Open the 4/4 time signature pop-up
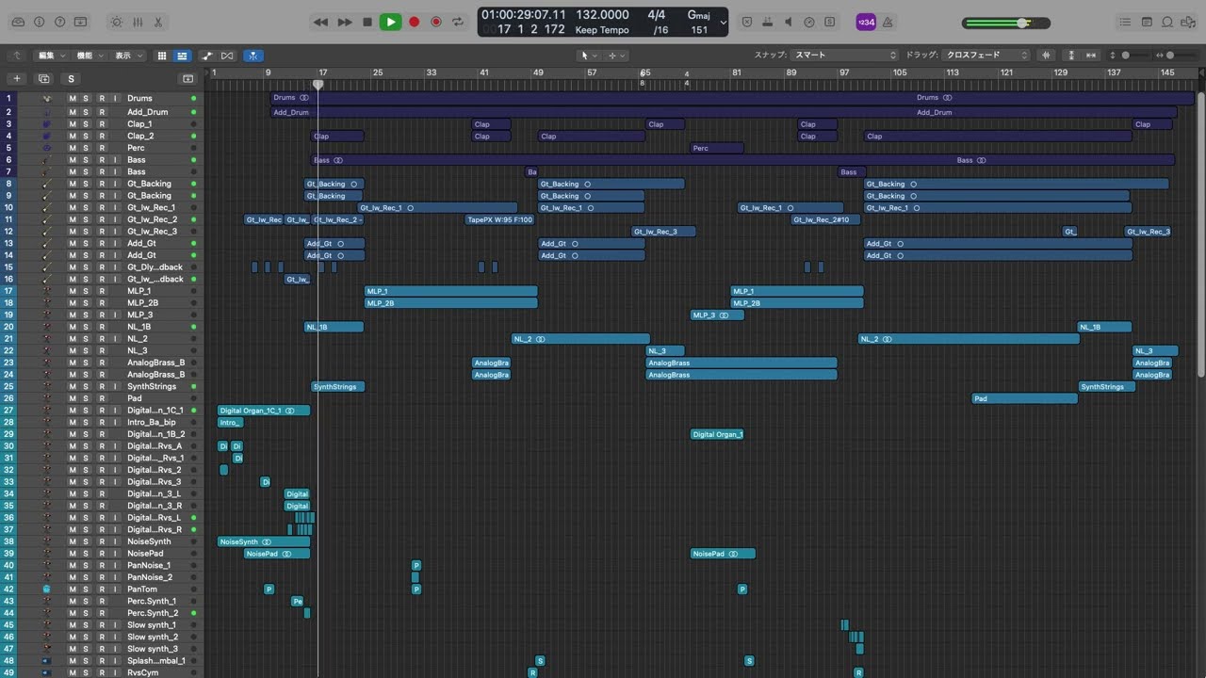This screenshot has width=1206, height=678. (x=657, y=15)
